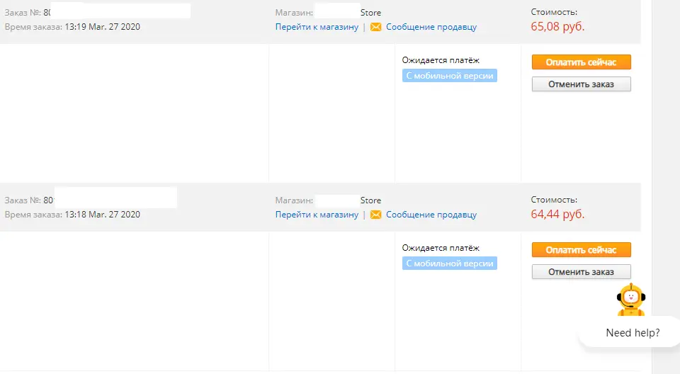This screenshot has height=374, width=680.
Task: Go to store for the 13:19 order
Action: tap(317, 27)
